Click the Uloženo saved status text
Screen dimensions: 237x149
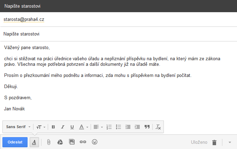click(x=199, y=142)
